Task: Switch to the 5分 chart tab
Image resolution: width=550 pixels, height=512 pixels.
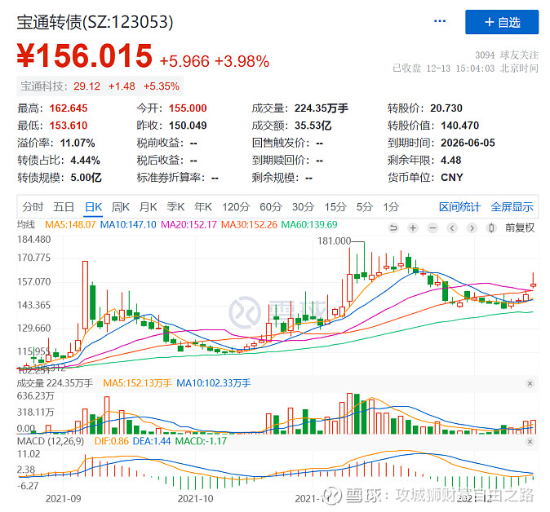Action: [x=365, y=207]
